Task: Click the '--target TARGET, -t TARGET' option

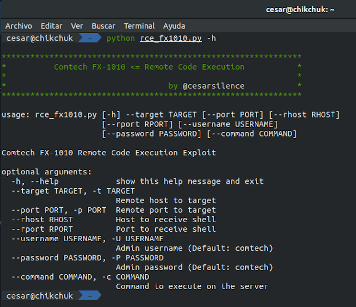Action: (x=73, y=191)
